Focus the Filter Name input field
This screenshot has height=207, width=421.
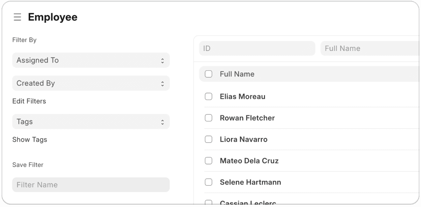[91, 185]
